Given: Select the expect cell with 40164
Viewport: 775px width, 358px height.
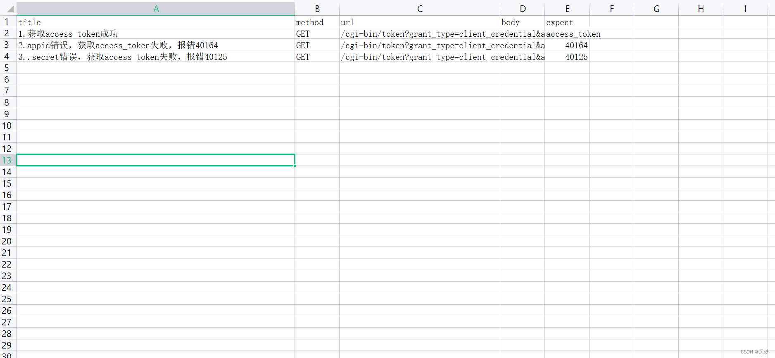Looking at the screenshot, I should [x=567, y=45].
